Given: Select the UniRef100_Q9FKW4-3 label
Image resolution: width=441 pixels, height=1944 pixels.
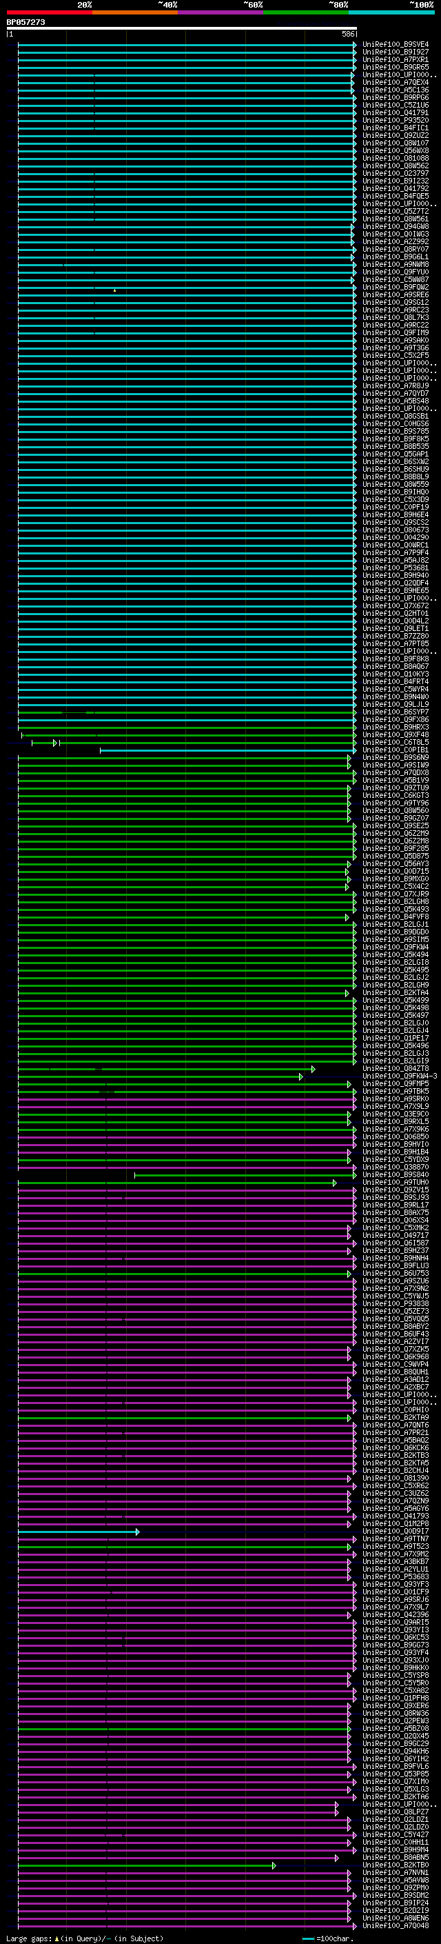Looking at the screenshot, I should pyautogui.click(x=400, y=1076).
